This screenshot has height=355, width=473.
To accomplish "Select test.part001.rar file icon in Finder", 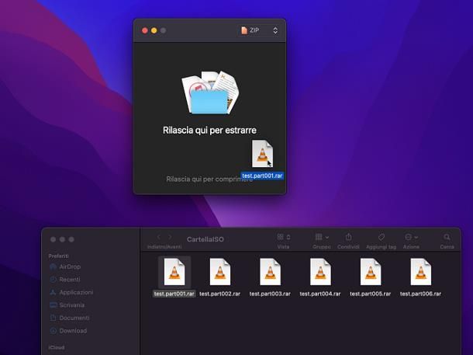I will 174,272.
